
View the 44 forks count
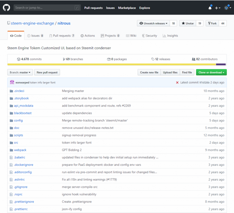[x=223, y=23]
